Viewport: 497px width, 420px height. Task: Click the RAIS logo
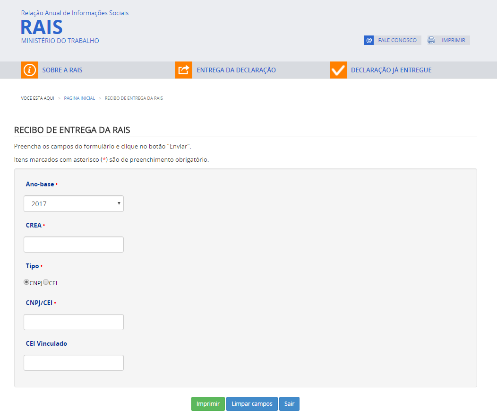[x=41, y=27]
